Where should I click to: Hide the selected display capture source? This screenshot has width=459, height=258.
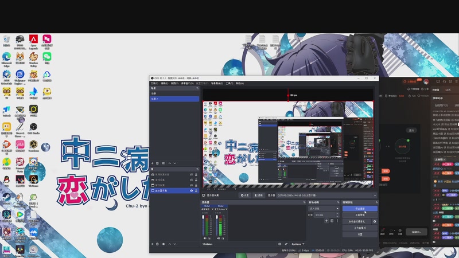192,191
